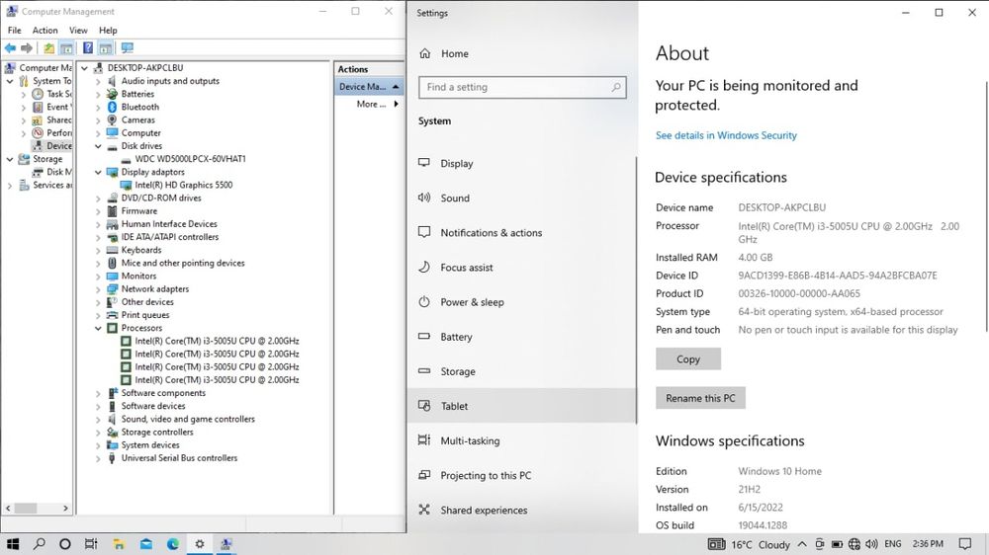
Task: Expand the Network adapters node
Action: (98, 289)
